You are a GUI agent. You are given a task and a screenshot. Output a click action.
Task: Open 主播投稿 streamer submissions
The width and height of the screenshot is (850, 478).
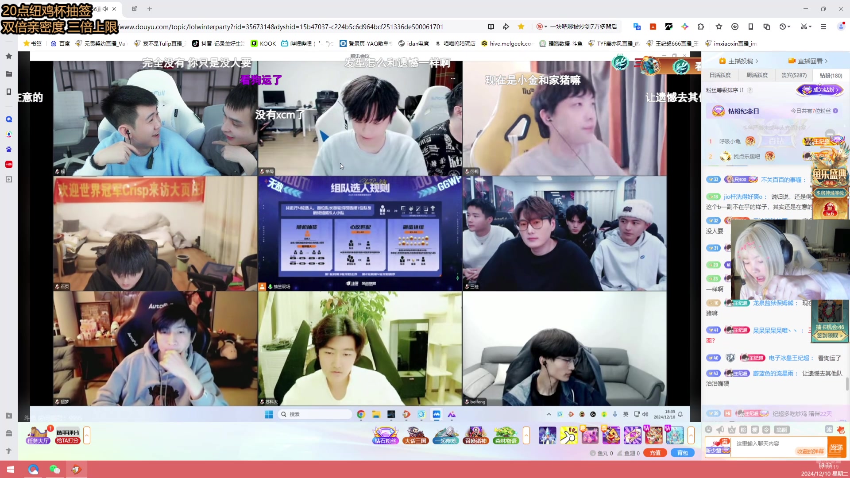pos(739,61)
